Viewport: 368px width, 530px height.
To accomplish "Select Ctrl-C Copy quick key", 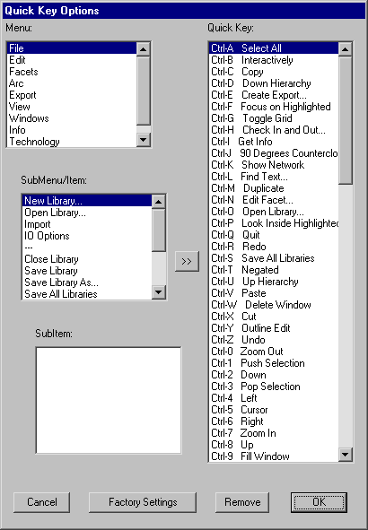I will click(274, 72).
